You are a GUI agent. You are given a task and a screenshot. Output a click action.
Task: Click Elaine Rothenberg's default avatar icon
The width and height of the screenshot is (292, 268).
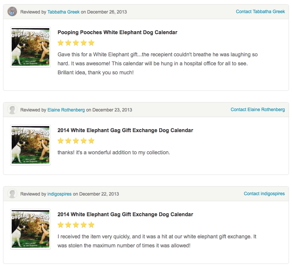point(12,110)
